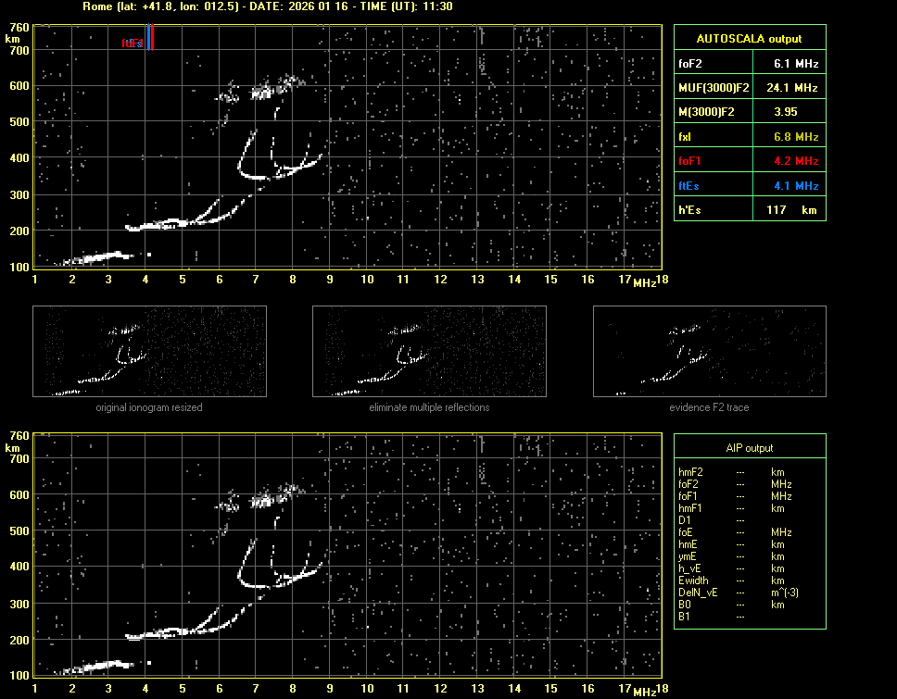Select the hmF2 row in AIP output
Viewport: 897px width, 699px height.
click(691, 472)
